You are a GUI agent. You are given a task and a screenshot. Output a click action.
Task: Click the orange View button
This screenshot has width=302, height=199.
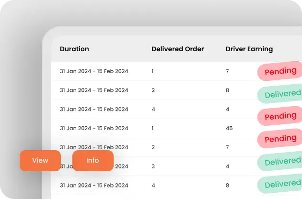pos(40,161)
